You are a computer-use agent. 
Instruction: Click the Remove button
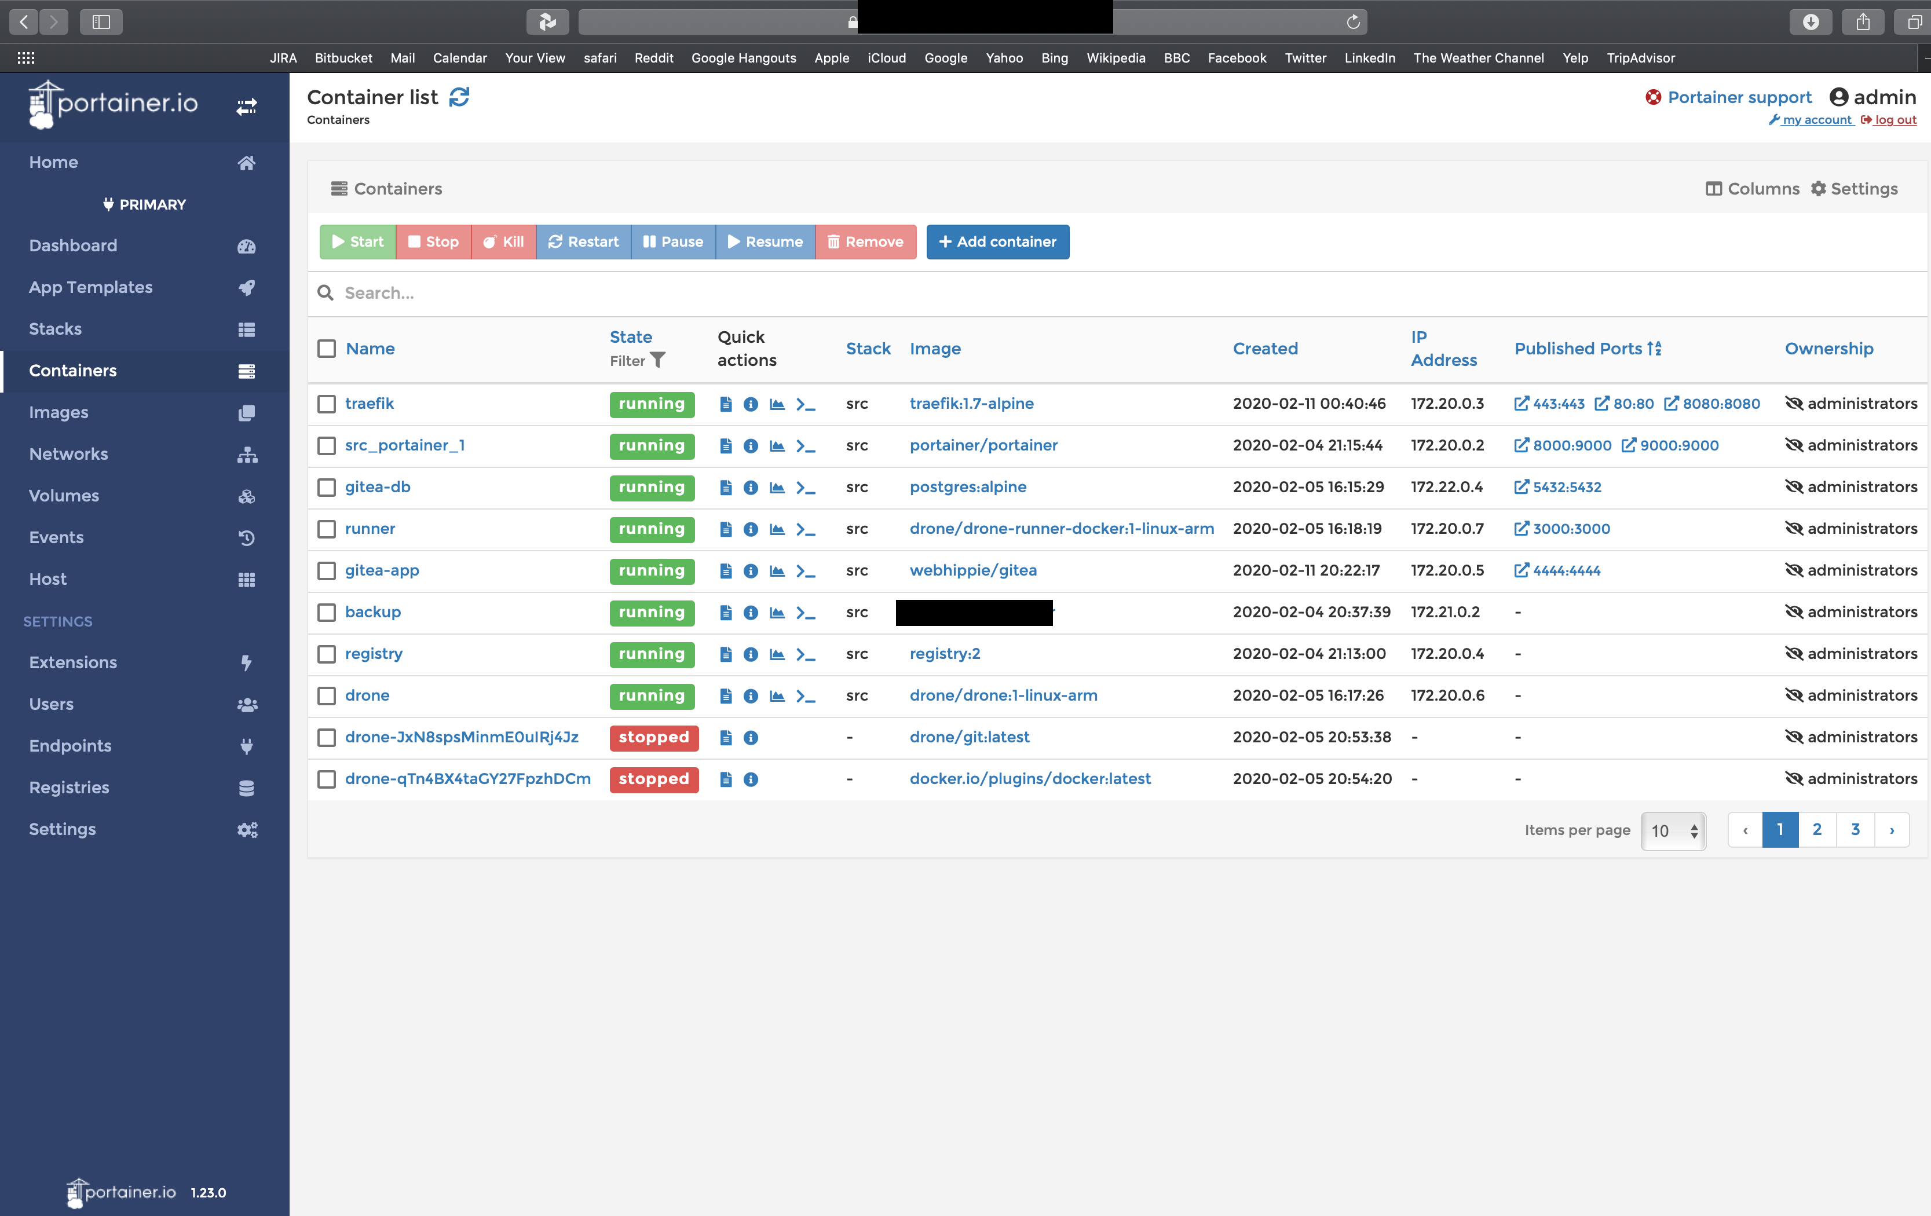tap(865, 242)
